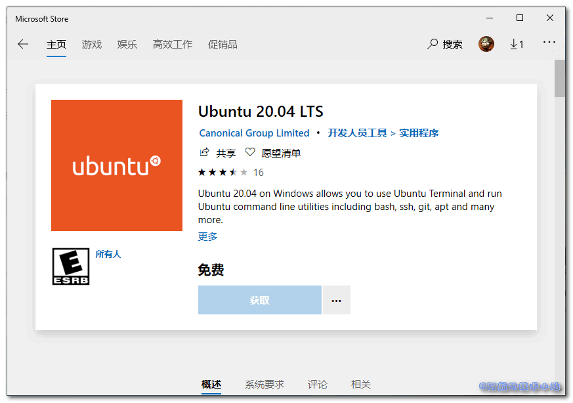This screenshot has width=573, height=403.
Task: Click the star rating control
Action: click(x=223, y=172)
